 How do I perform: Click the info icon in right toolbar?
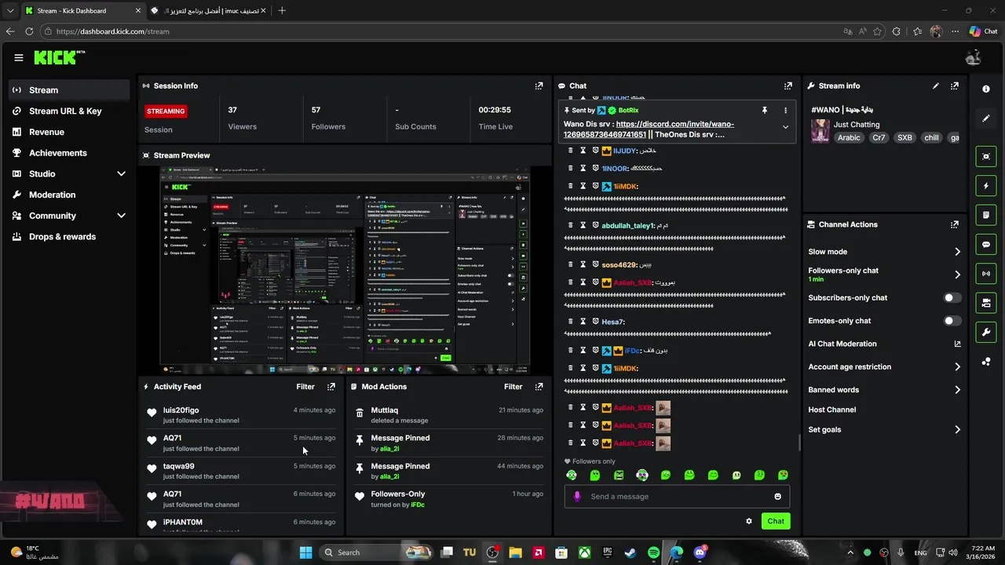click(x=986, y=89)
